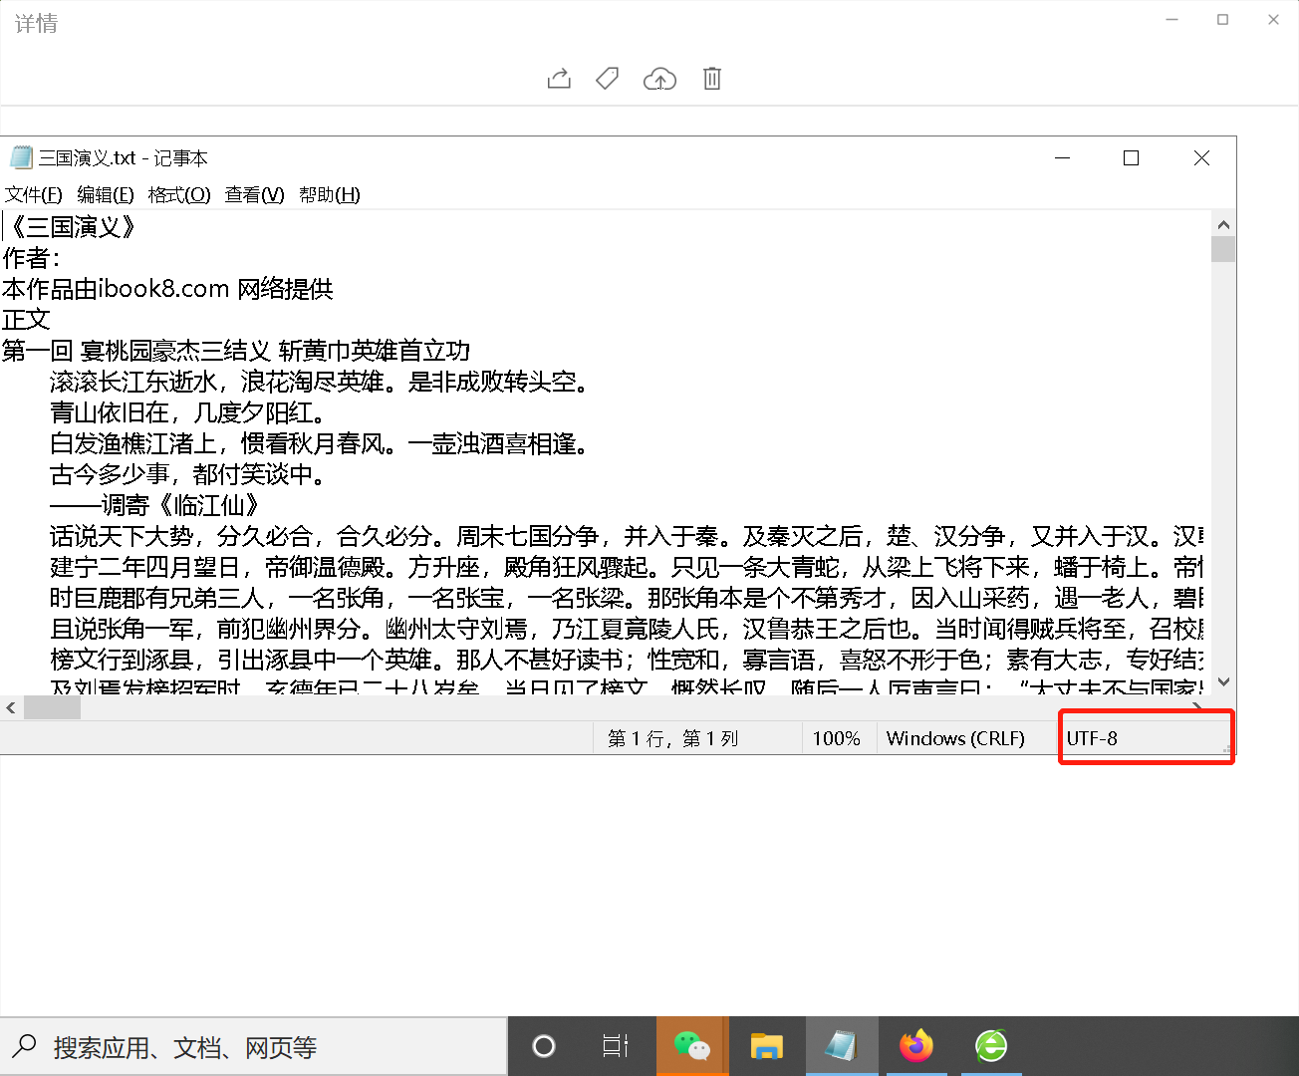The height and width of the screenshot is (1076, 1299).
Task: Open Cortana circle on the taskbar
Action: (544, 1046)
